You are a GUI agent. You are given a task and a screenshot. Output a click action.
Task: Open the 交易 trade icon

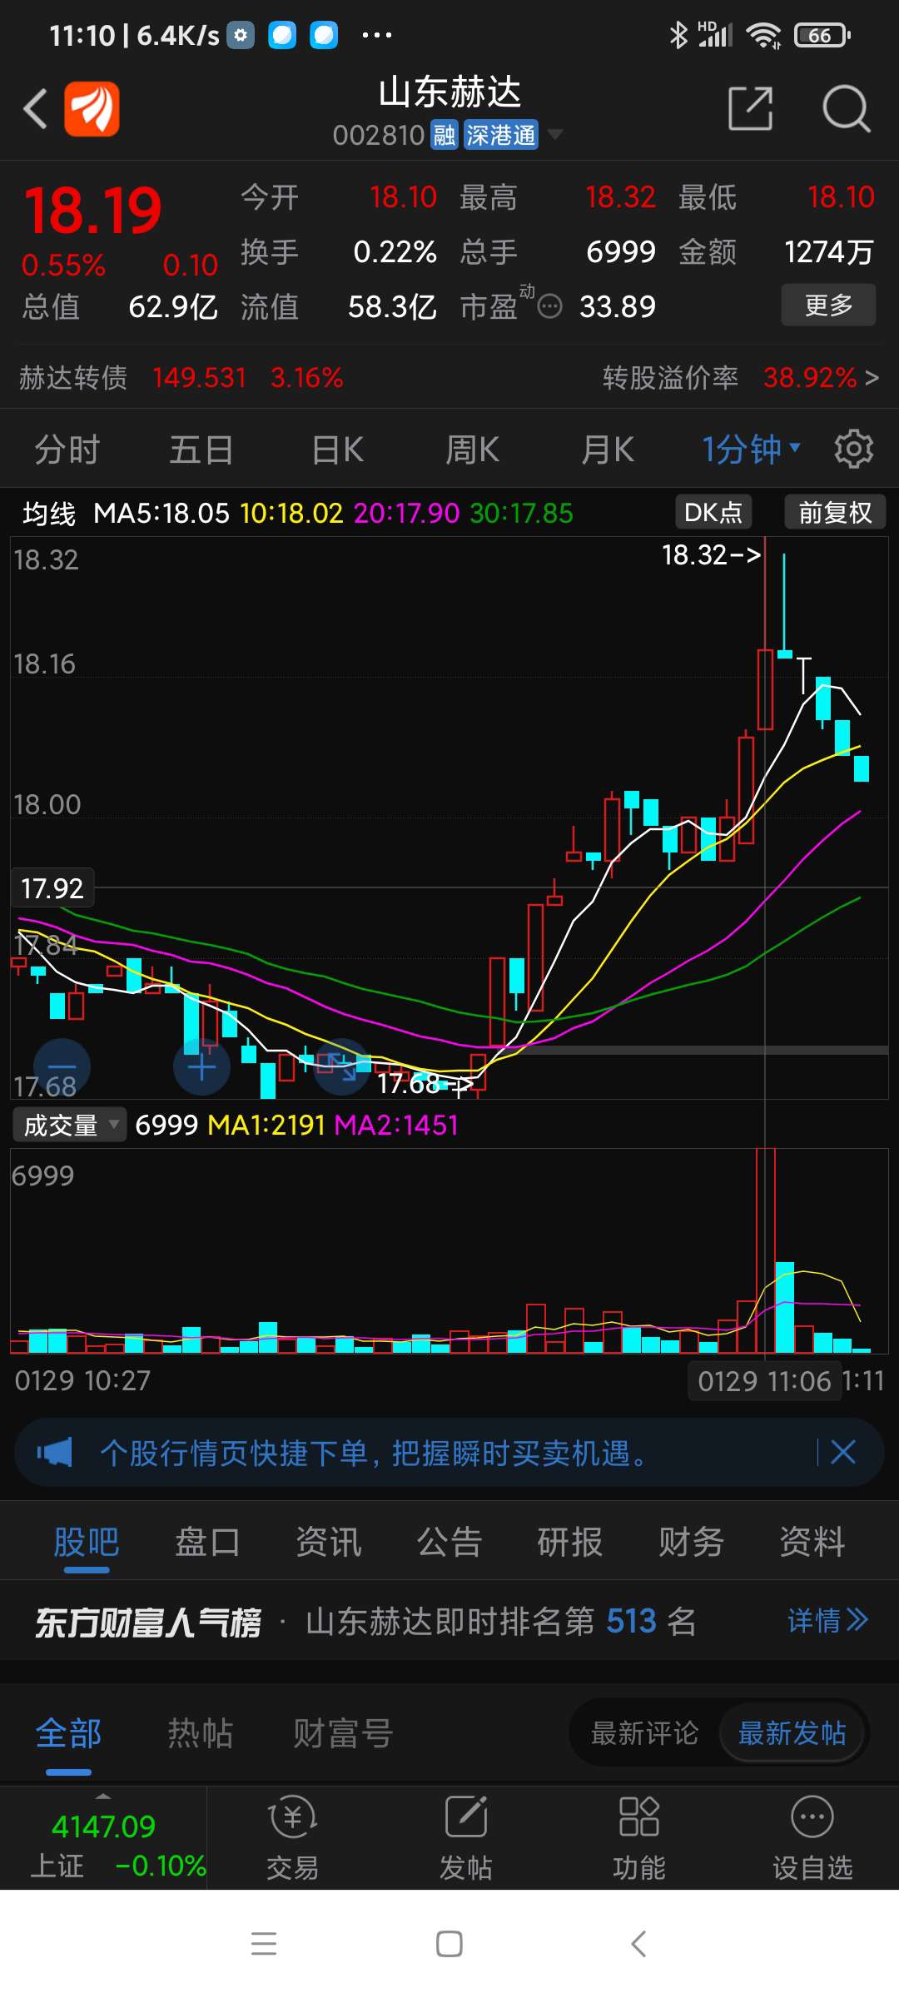point(292,1839)
